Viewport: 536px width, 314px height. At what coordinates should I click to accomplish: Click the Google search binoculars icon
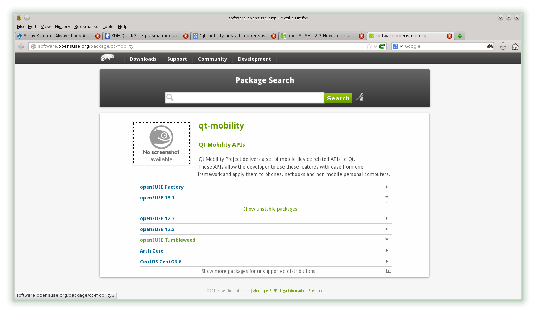click(490, 46)
